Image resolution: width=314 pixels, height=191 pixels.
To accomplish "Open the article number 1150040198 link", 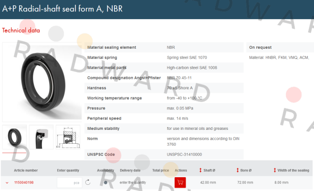I will tap(24, 182).
